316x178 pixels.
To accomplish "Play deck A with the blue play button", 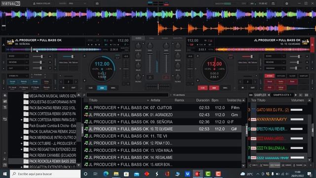I will click(x=102, y=88).
